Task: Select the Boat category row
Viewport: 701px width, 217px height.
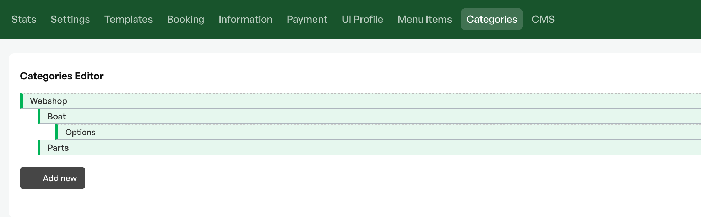Action: point(369,116)
